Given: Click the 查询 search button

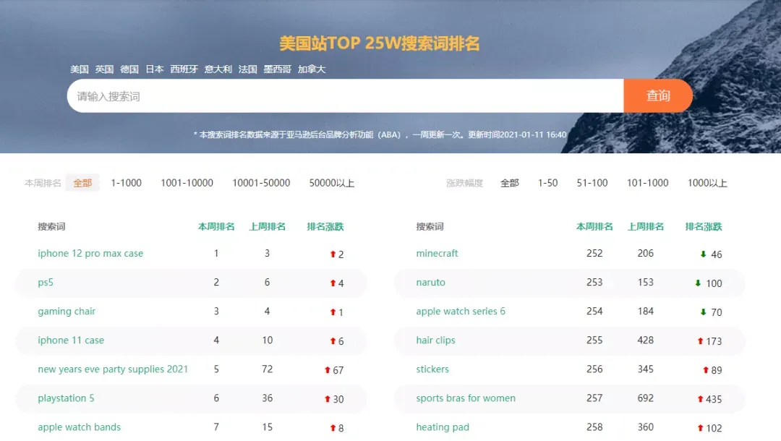Looking at the screenshot, I should point(658,95).
